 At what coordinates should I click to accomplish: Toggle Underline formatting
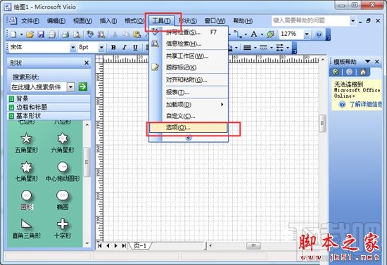[135, 47]
